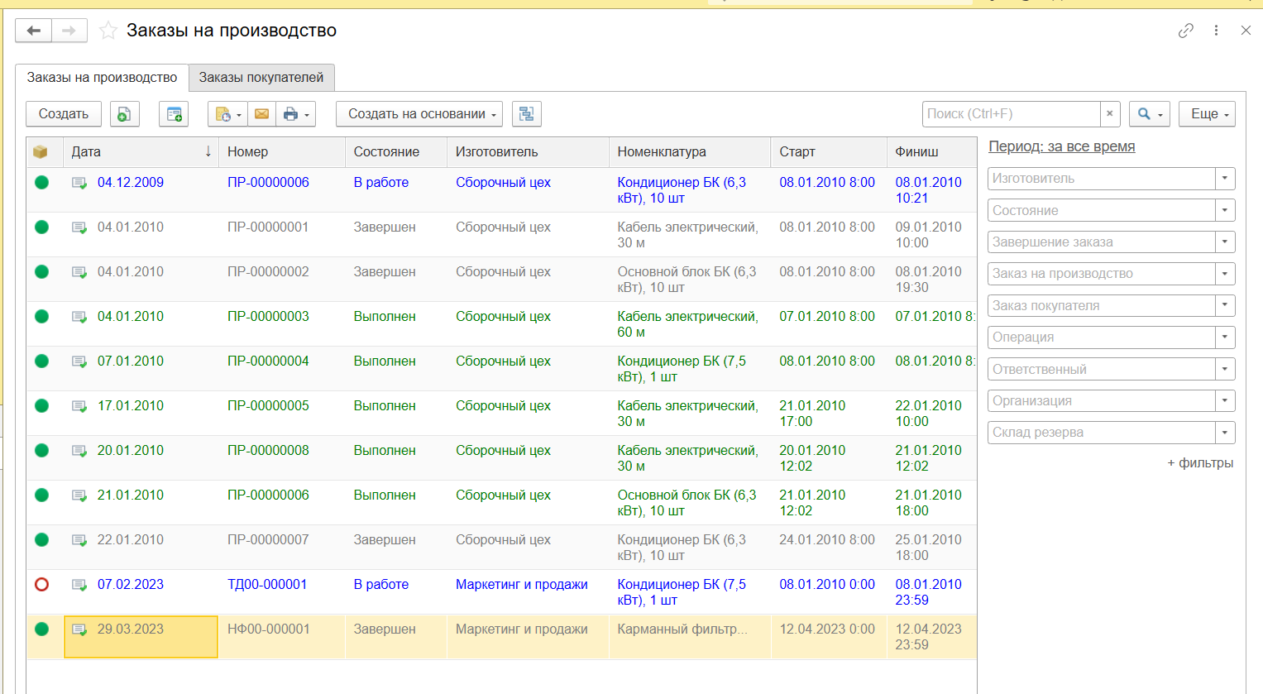Viewport: 1263px width, 694px height.
Task: Click the document structure icon in toolbar
Action: tap(526, 114)
